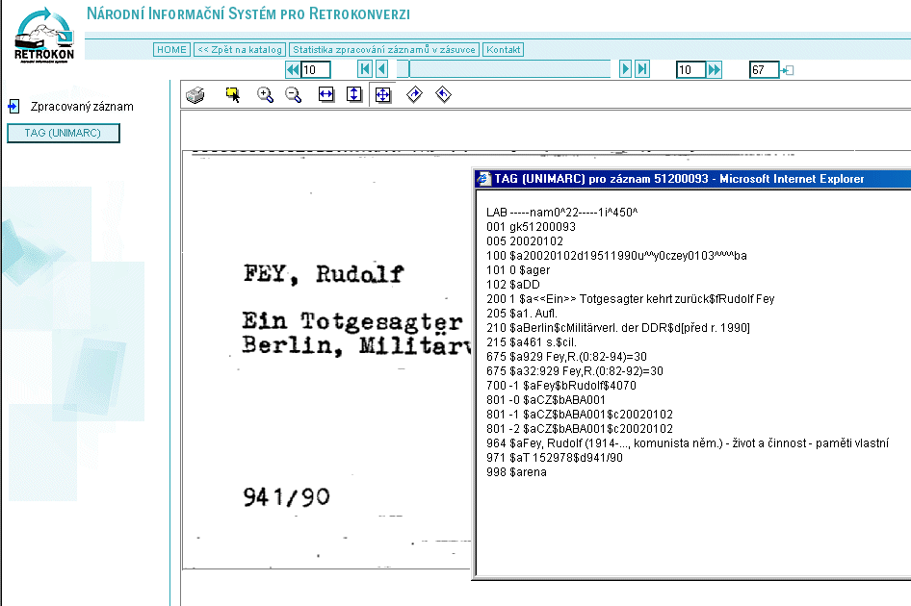Screen dimensions: 911x606
Task: Click the print icon in viewer toolbar
Action: point(195,94)
